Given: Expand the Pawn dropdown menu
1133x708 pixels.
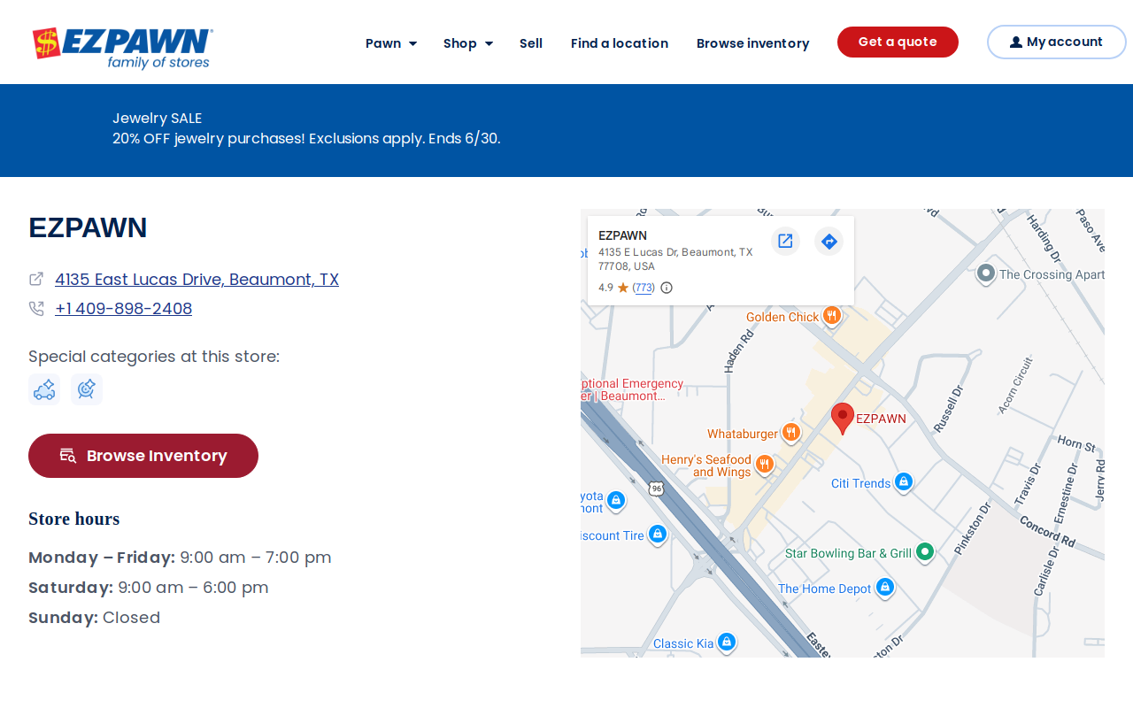Looking at the screenshot, I should (390, 43).
